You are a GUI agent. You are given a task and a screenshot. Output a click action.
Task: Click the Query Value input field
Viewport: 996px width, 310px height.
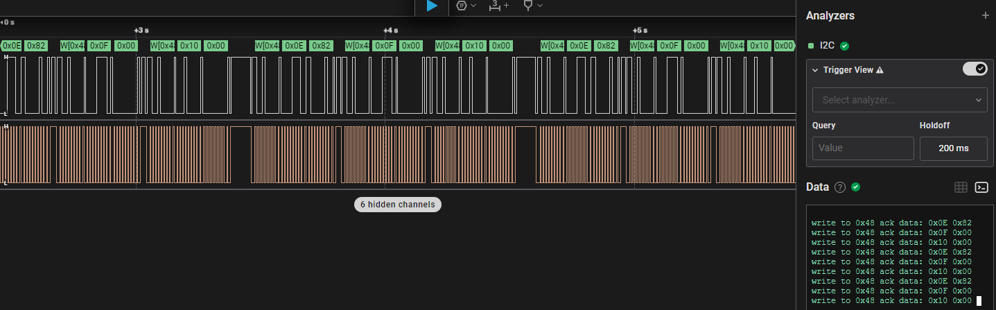click(863, 148)
